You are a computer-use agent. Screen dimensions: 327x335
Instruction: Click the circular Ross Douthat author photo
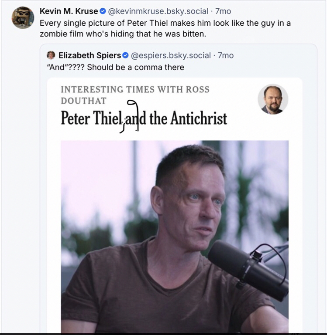pos(273,99)
